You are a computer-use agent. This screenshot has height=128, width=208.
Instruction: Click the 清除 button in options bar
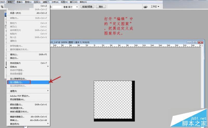point(101,7)
